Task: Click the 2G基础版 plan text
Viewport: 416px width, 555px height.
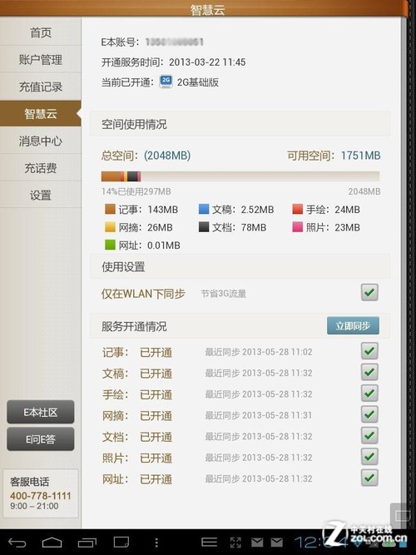Action: (198, 82)
